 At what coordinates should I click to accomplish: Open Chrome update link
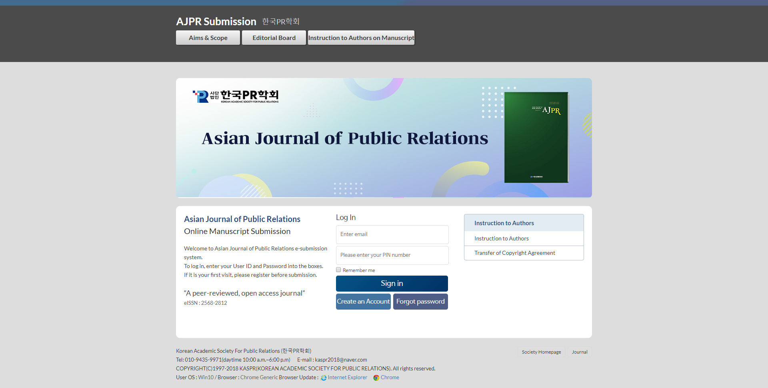(x=390, y=377)
